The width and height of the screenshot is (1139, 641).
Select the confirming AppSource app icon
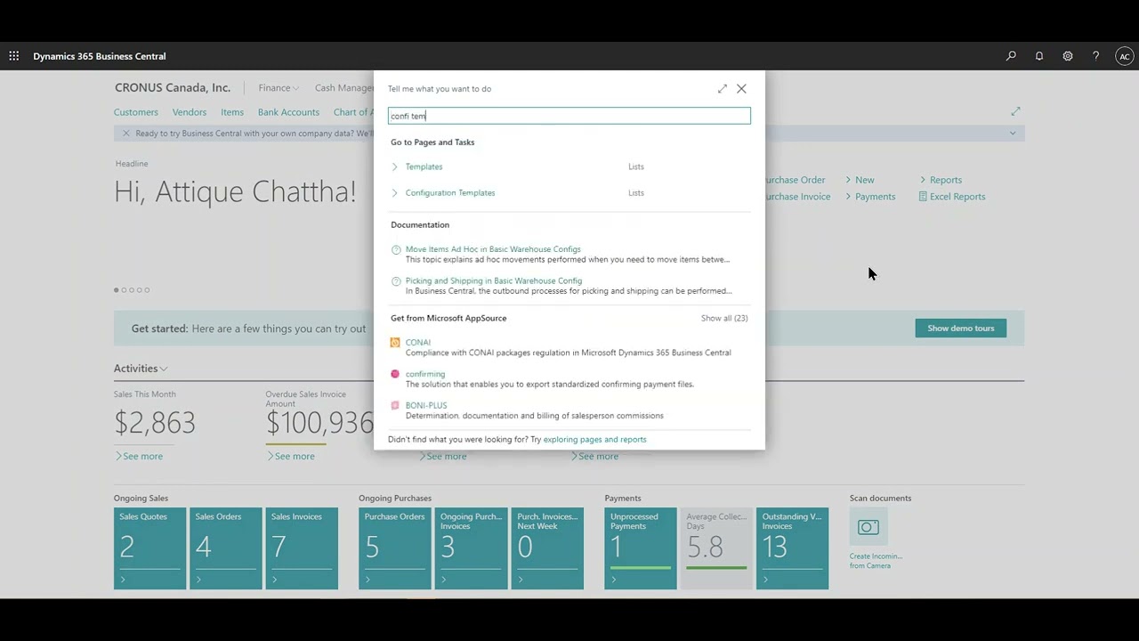(395, 374)
